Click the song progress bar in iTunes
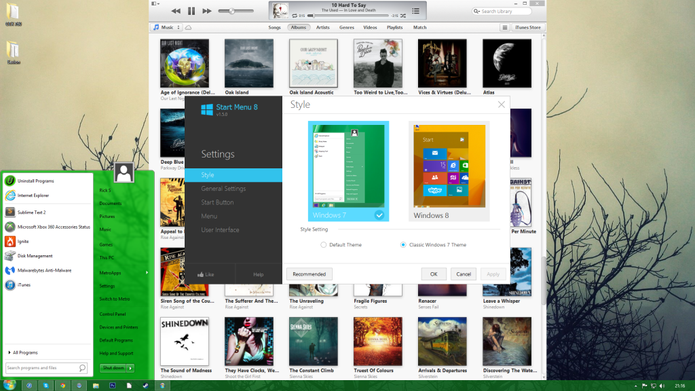The width and height of the screenshot is (695, 391). tap(349, 16)
